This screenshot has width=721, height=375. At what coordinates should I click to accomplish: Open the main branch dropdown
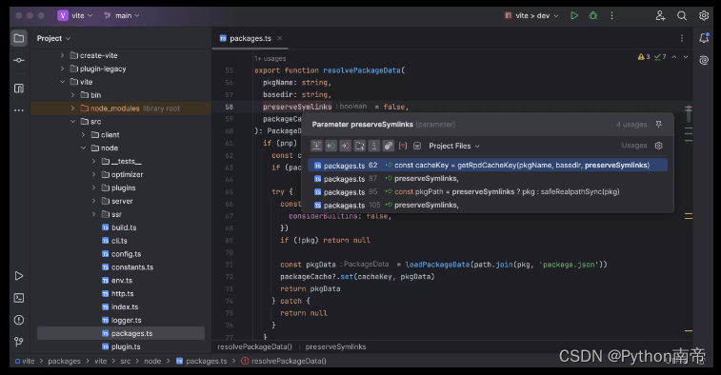tap(122, 15)
